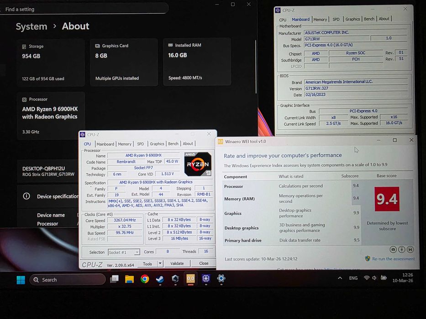Click the Memory (RAM) component row
This screenshot has width=426, height=319.
[291, 199]
